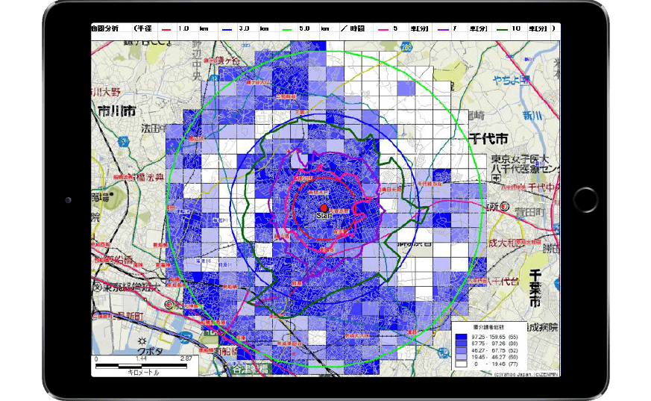This screenshot has width=651, height=401.
Task: Click the 46.27 - 67.75 legend swatch
Action: pos(461,351)
